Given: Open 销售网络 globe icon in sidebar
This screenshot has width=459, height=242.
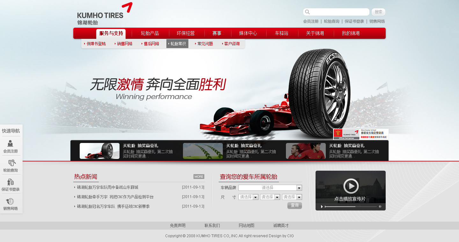Looking at the screenshot, I should click(10, 201).
